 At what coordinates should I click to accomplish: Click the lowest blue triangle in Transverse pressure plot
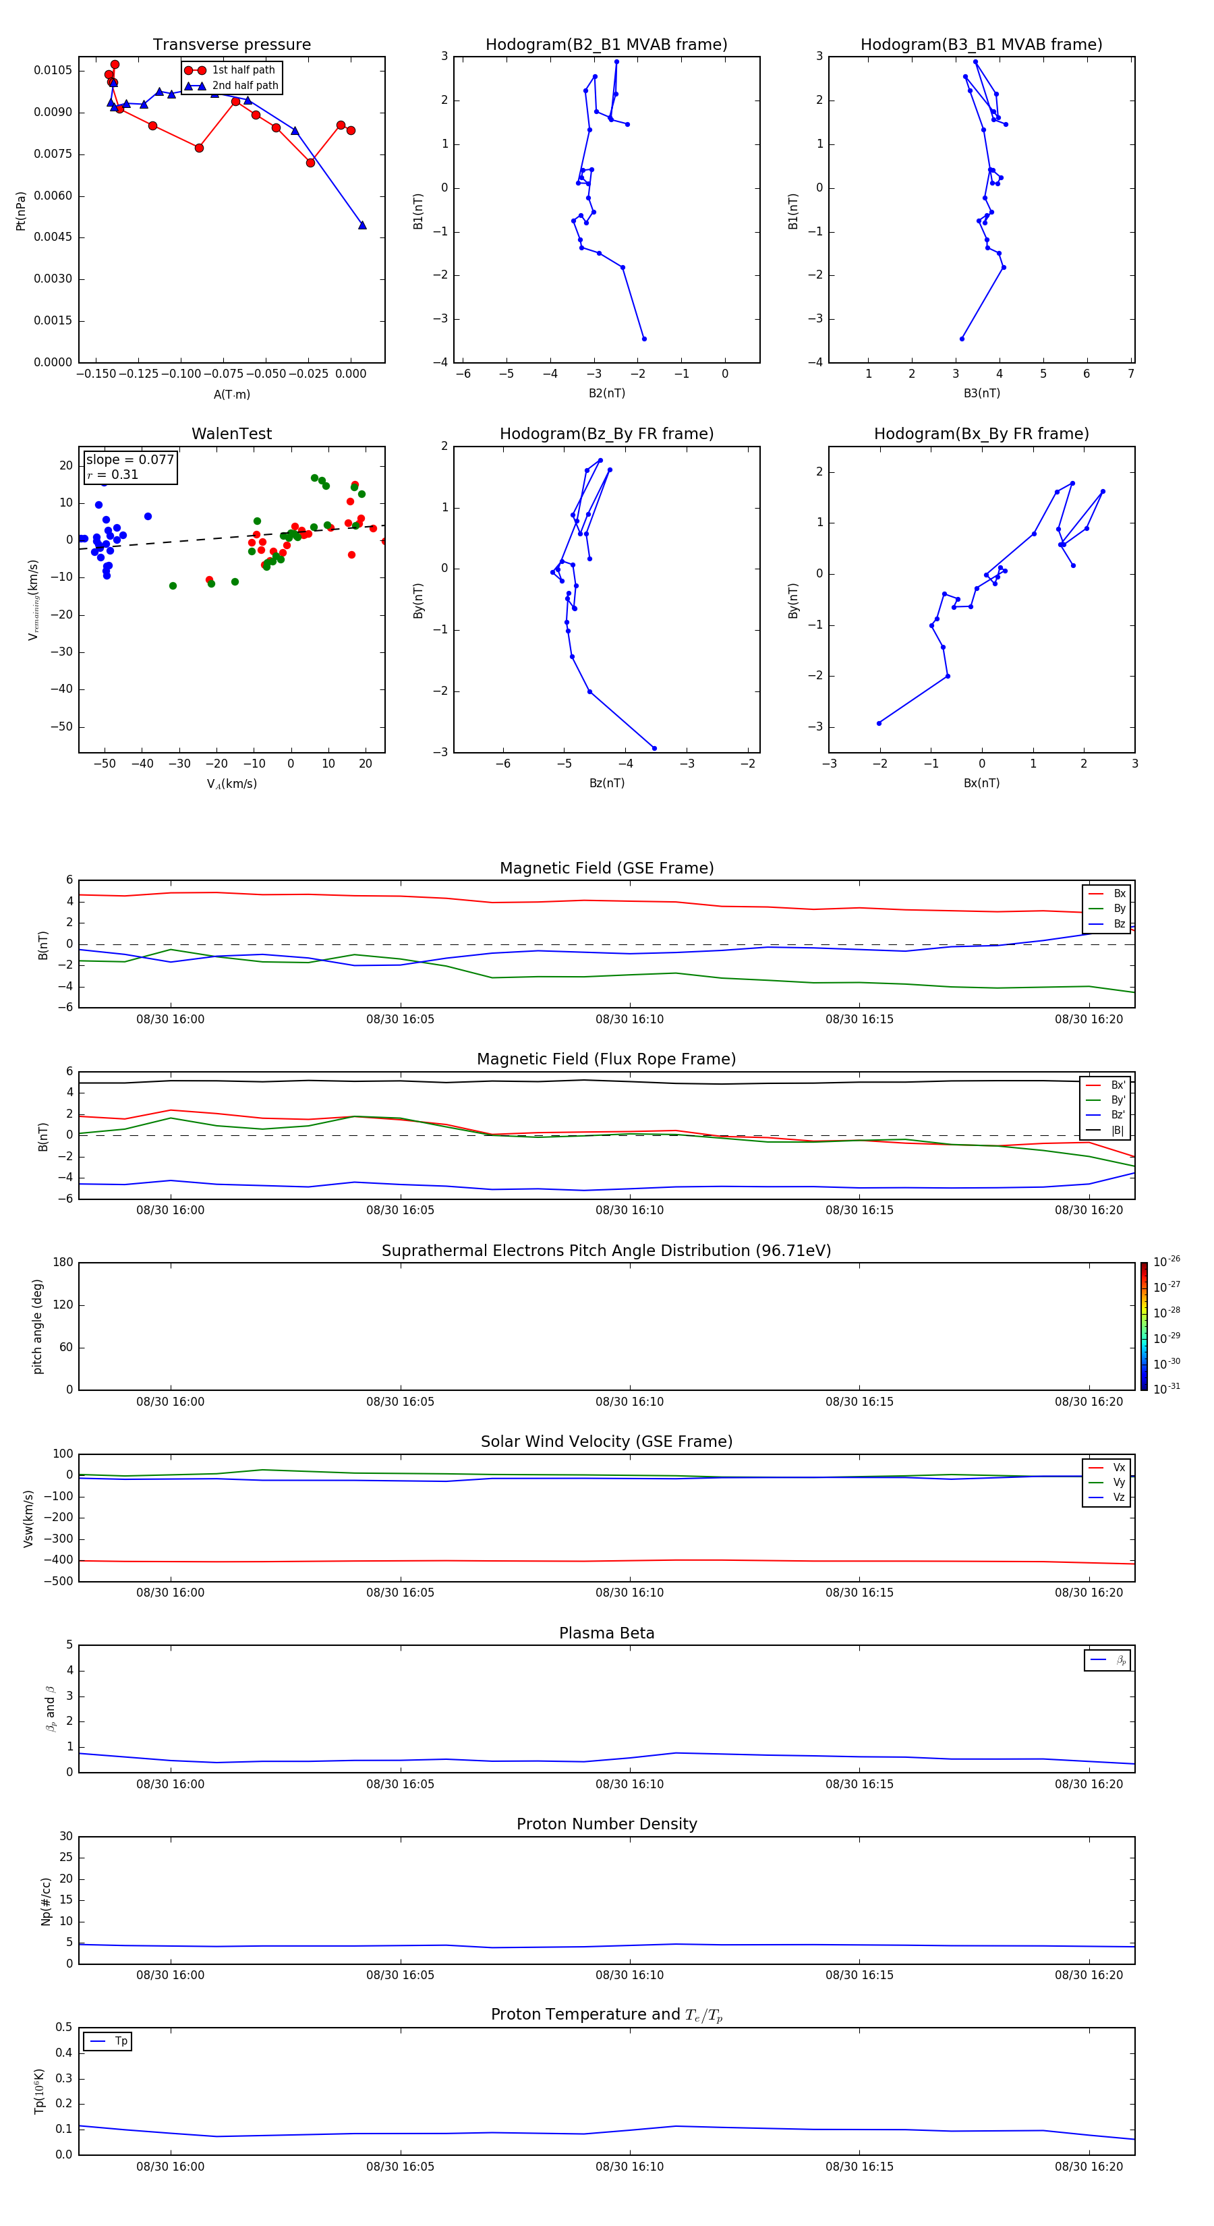pos(362,225)
